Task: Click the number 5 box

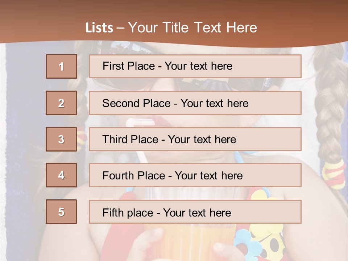Action: (x=61, y=211)
